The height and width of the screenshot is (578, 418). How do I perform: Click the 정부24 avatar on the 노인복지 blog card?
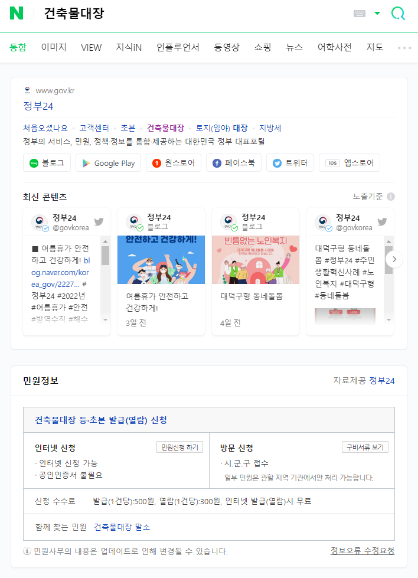(x=228, y=222)
